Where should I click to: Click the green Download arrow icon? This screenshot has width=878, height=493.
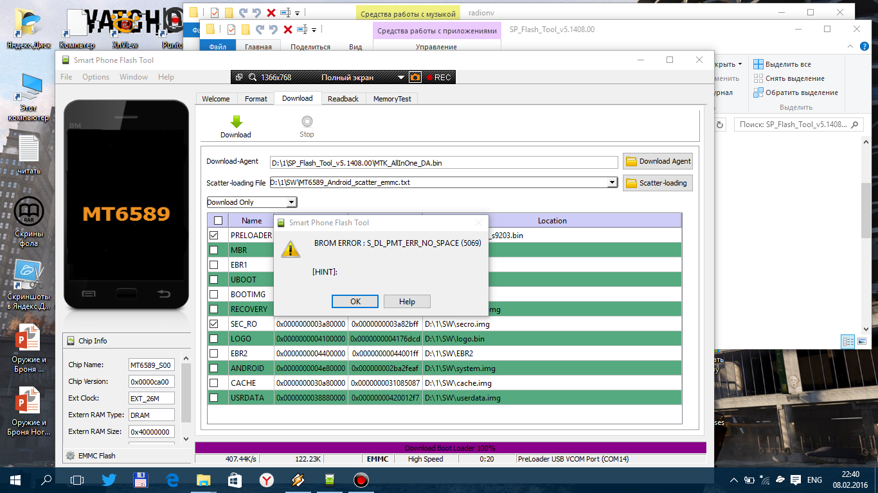point(236,121)
